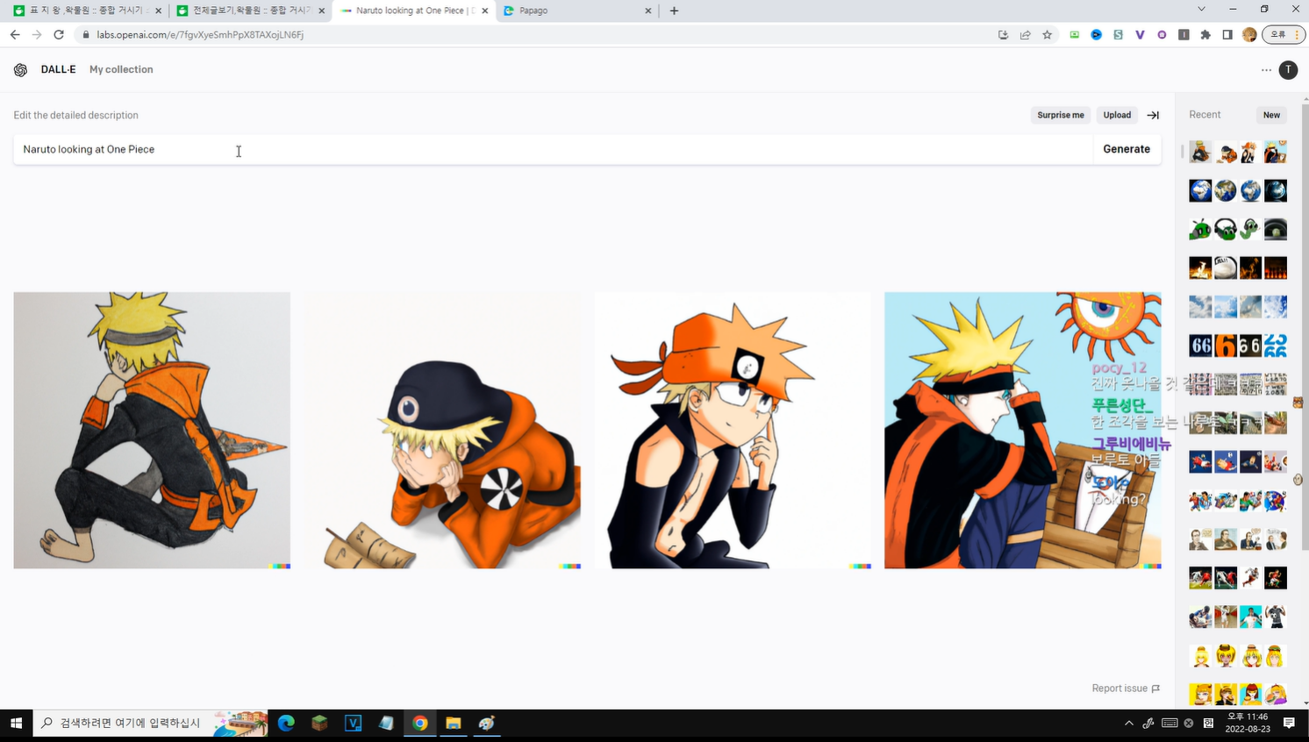1309x742 pixels.
Task: Close the Papago tab
Action: click(x=648, y=11)
